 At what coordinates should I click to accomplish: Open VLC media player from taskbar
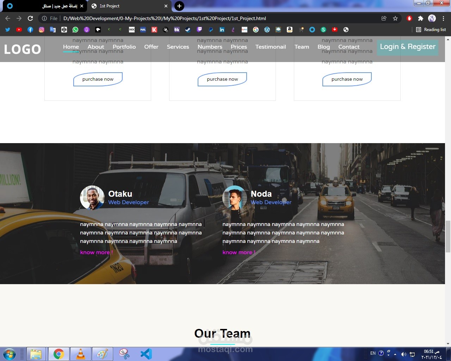pos(81,354)
